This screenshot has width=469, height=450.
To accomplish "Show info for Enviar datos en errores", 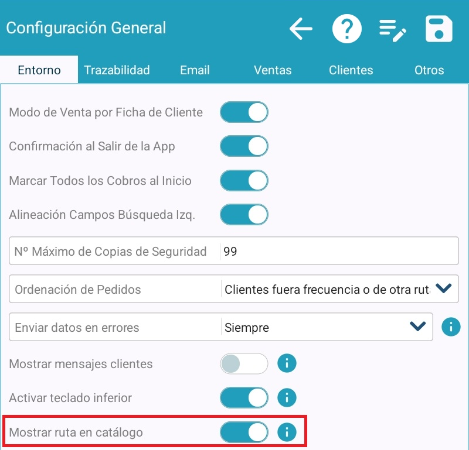I will point(451,327).
